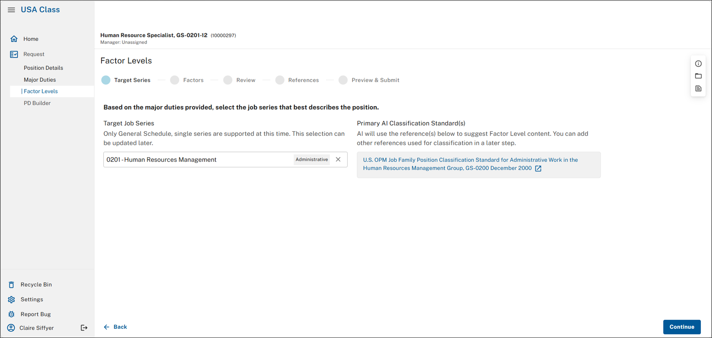This screenshot has height=338, width=712.
Task: Click the Factor Levels page heading
Action: click(x=126, y=61)
